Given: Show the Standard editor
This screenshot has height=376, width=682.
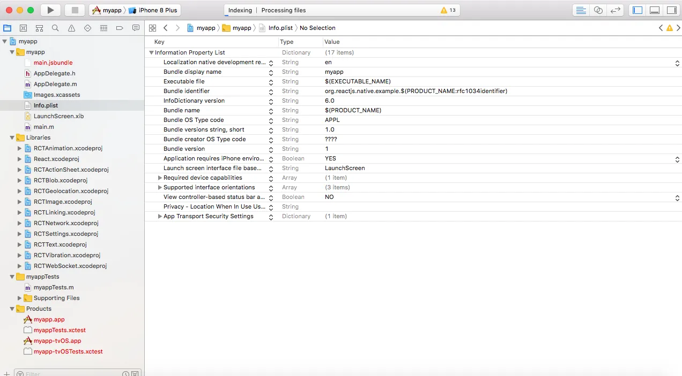Looking at the screenshot, I should 581,10.
